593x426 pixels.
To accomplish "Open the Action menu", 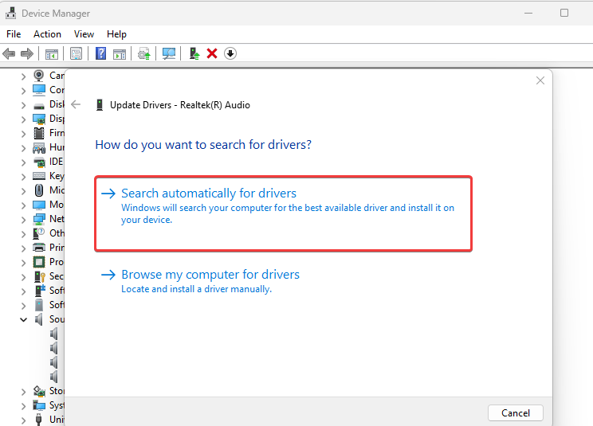I will (47, 34).
